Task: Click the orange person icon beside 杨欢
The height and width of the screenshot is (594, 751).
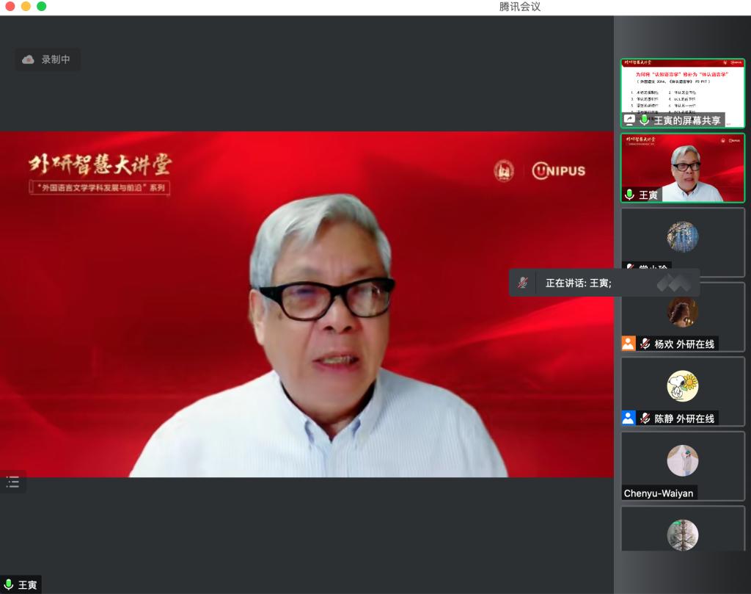Action: pyautogui.click(x=629, y=344)
